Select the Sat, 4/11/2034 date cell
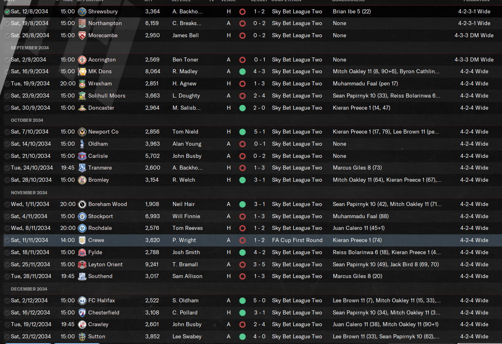The image size is (502, 344). pyautogui.click(x=29, y=216)
